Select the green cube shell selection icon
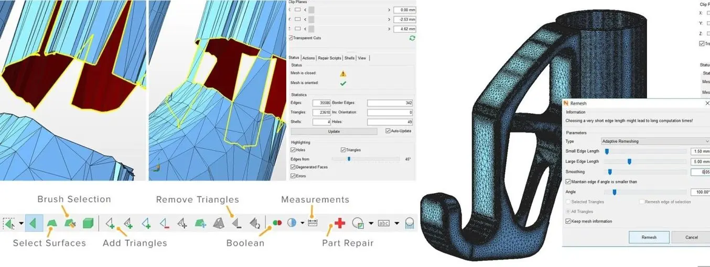 (88, 224)
